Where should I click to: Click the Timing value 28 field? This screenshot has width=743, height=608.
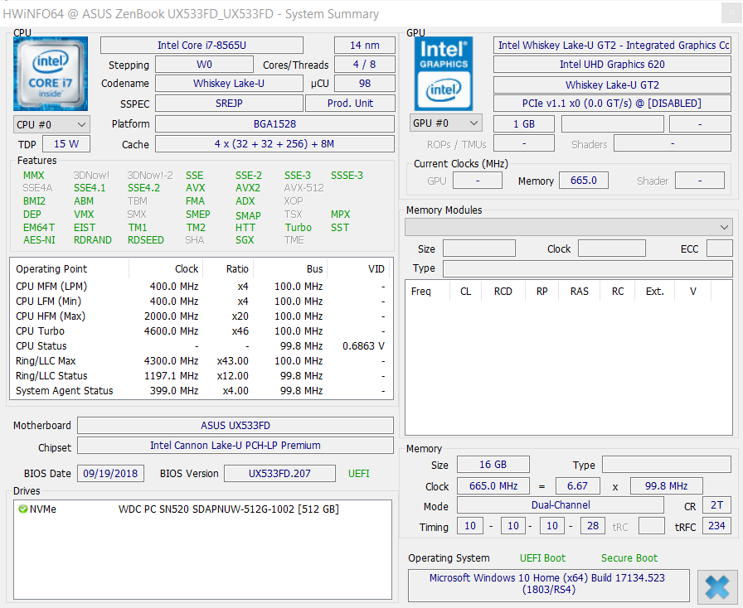[593, 526]
